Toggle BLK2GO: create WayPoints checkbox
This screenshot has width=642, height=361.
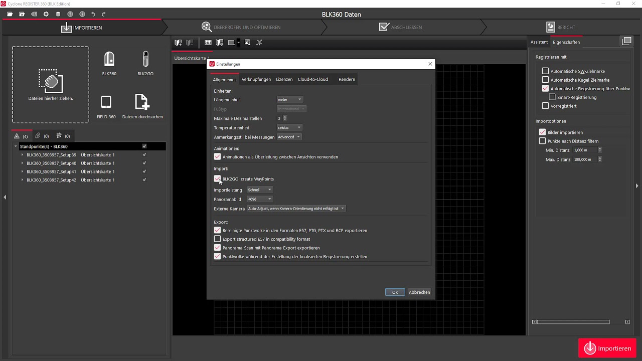click(217, 178)
